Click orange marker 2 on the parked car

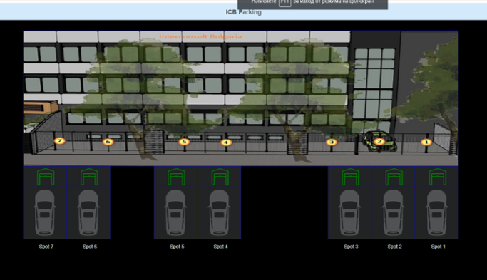click(x=379, y=142)
